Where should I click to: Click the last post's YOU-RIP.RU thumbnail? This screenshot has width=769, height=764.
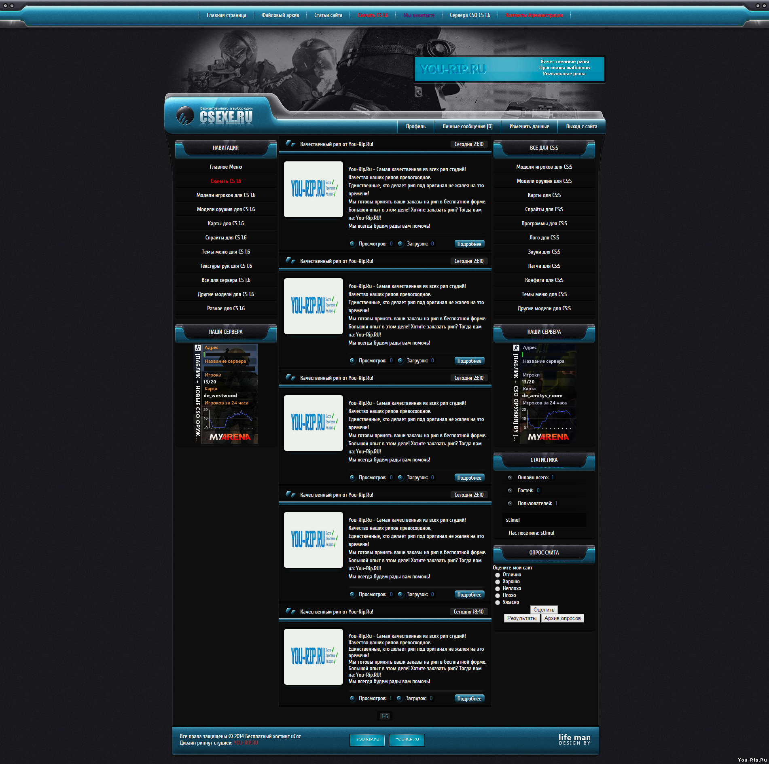[314, 657]
